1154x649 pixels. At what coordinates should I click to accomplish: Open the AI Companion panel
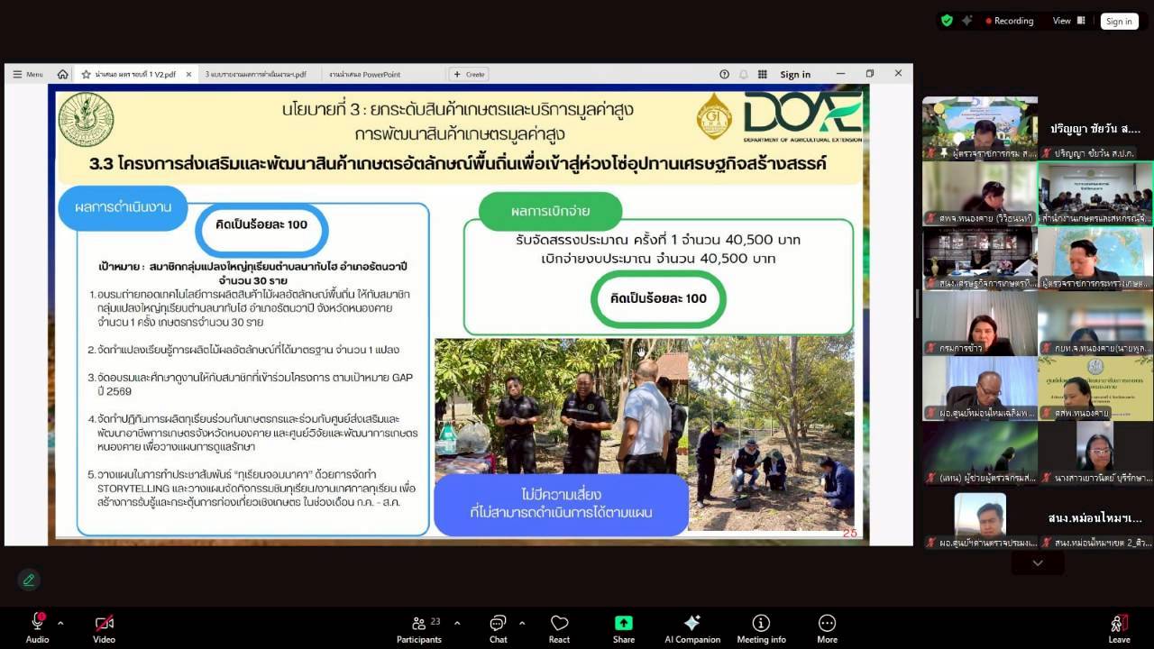691,625
